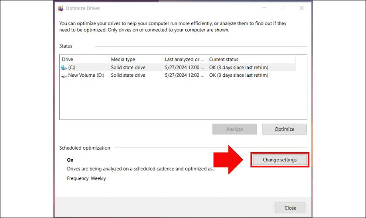Click the 5/27/2024 12:00 date cell

[184, 68]
